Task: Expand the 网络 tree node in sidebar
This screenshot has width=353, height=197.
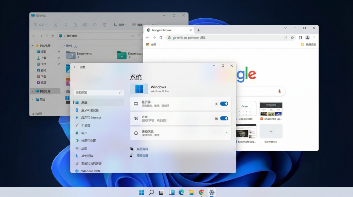Action: 32,100
